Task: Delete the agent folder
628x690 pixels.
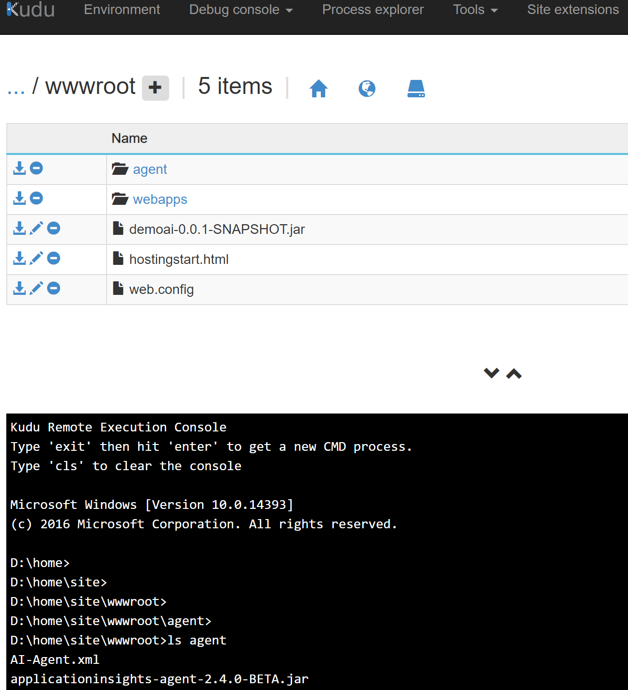Action: tap(36, 168)
